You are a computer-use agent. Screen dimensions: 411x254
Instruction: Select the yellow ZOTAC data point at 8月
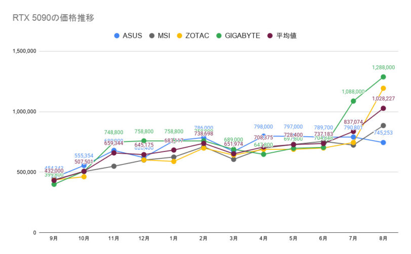pyautogui.click(x=383, y=89)
